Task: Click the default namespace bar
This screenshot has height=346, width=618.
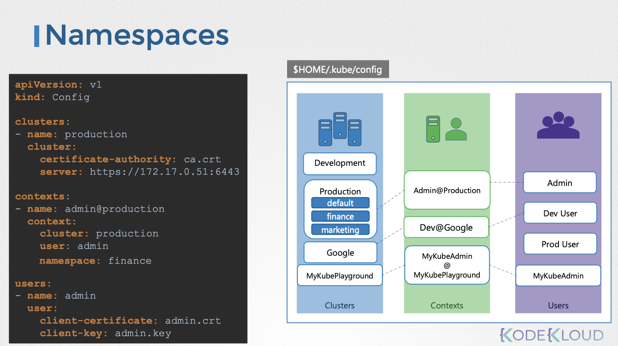Action: [340, 203]
